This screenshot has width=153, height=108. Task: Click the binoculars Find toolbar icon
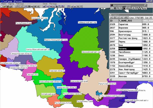[57, 7]
